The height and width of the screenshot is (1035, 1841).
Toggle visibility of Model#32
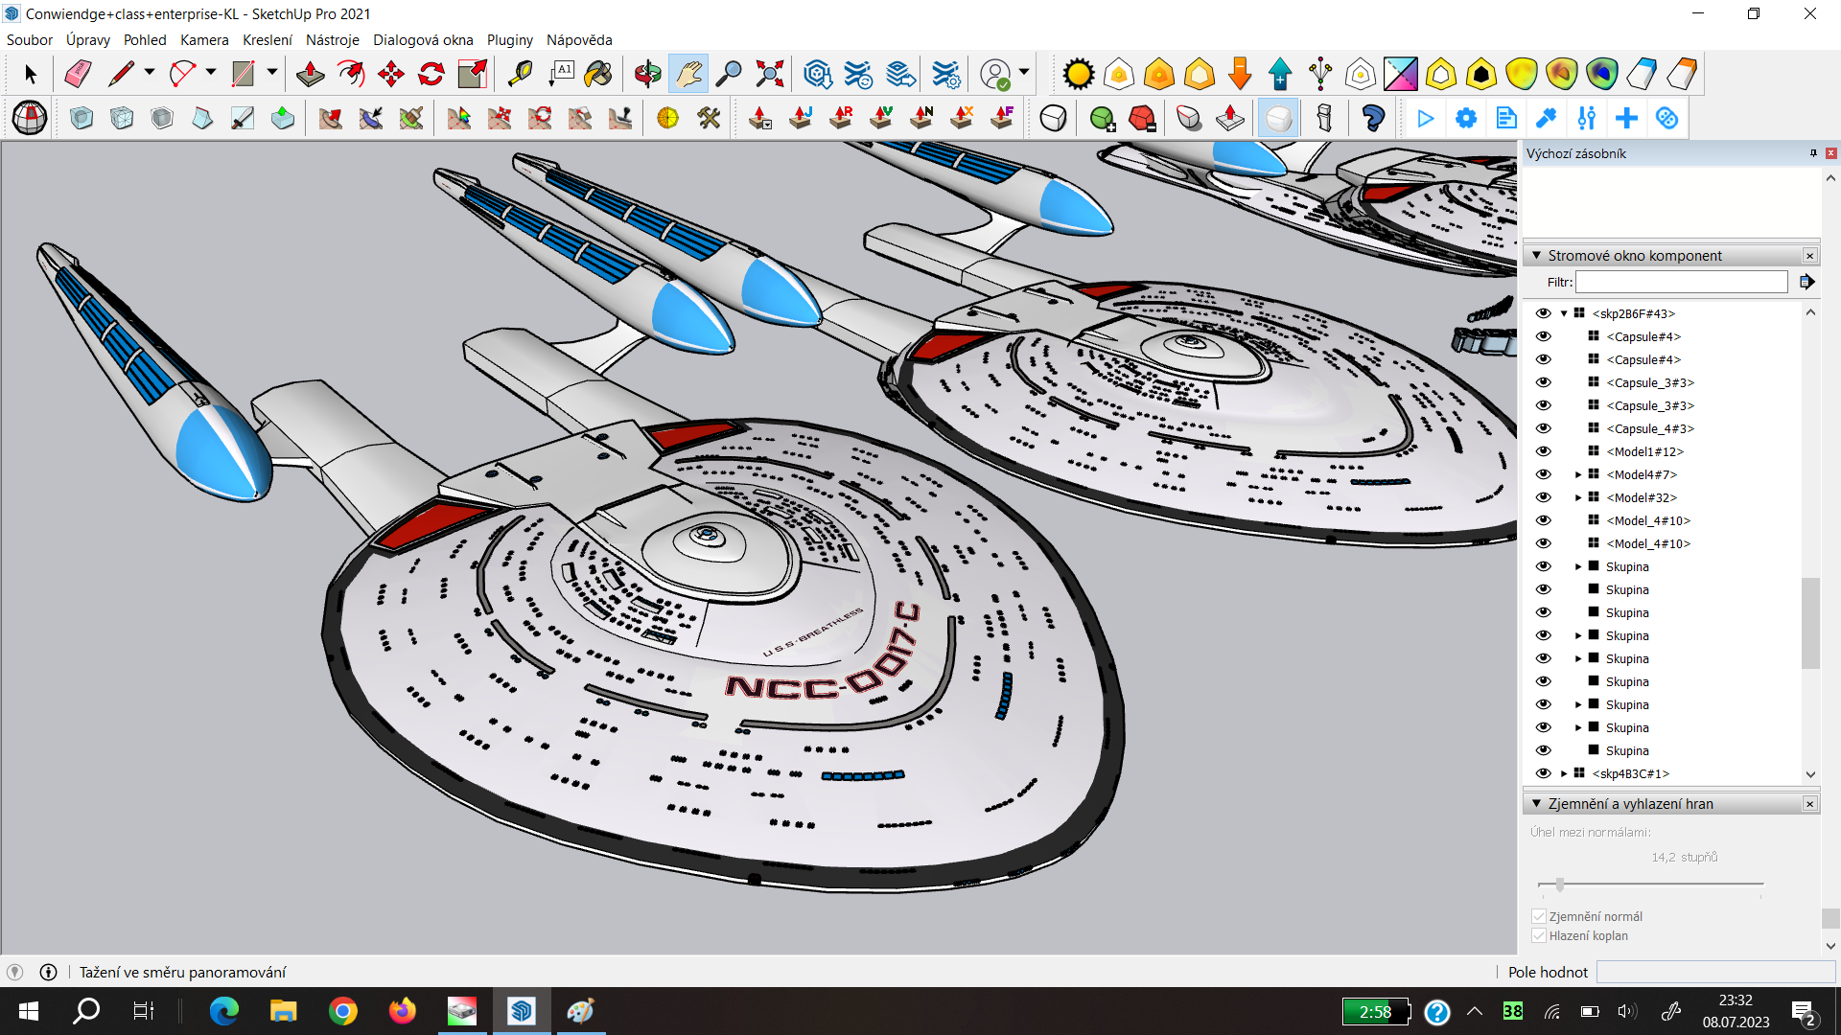click(1543, 497)
